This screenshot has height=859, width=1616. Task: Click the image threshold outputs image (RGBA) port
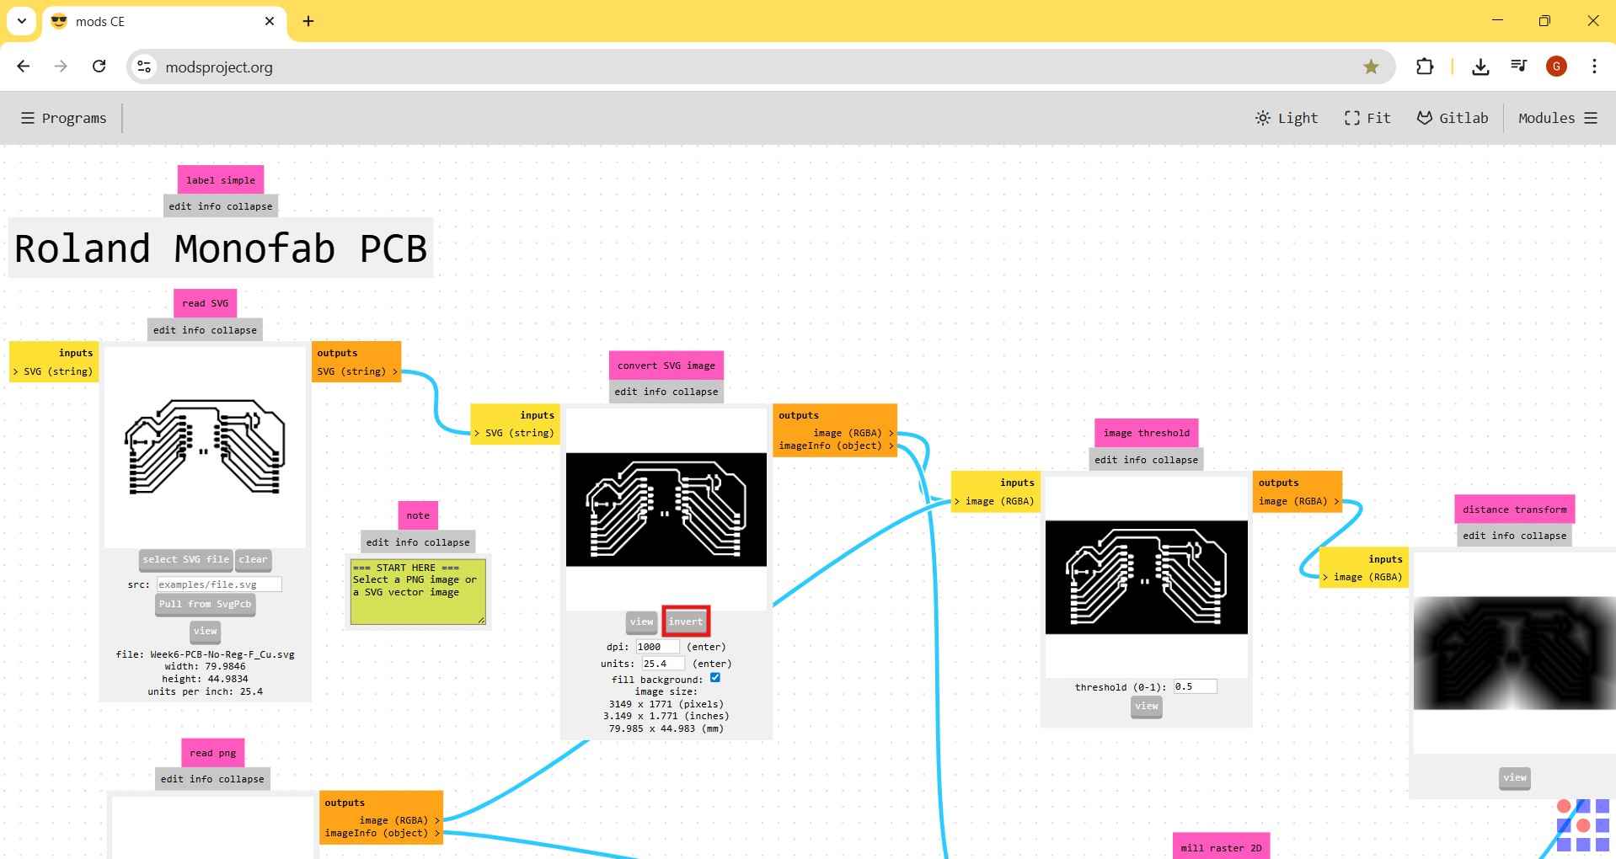pos(1298,501)
